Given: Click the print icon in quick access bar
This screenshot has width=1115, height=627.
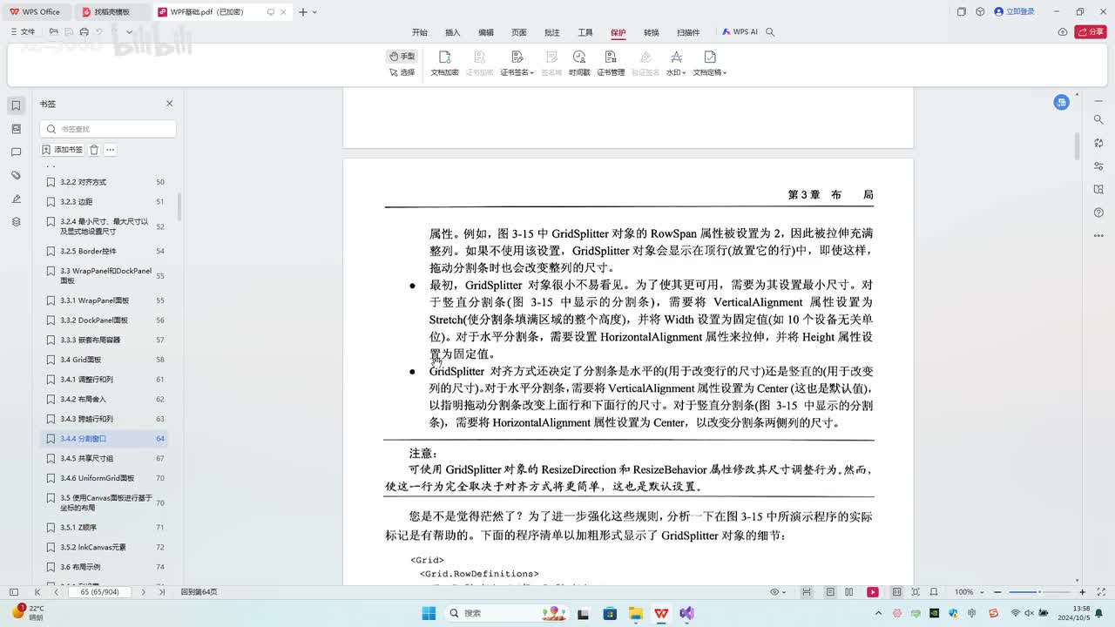Looking at the screenshot, I should [84, 32].
